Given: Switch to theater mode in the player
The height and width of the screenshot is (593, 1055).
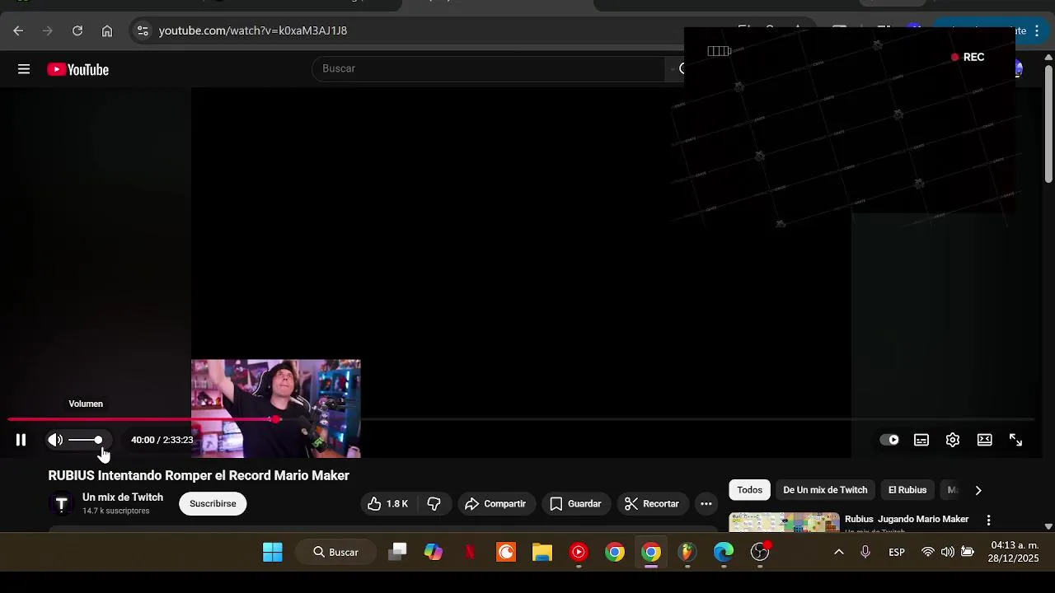Looking at the screenshot, I should tap(984, 440).
